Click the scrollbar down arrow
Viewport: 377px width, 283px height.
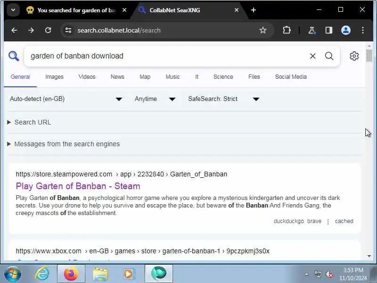tap(369, 256)
